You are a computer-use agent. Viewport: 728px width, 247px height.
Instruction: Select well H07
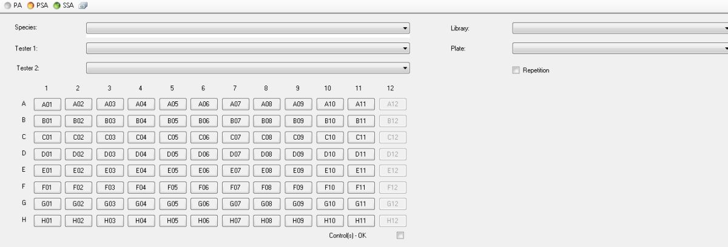(235, 220)
